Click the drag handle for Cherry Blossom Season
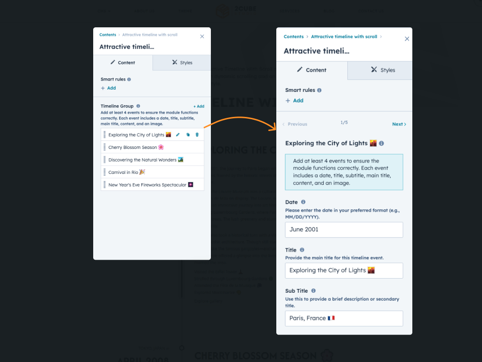 pos(104,148)
